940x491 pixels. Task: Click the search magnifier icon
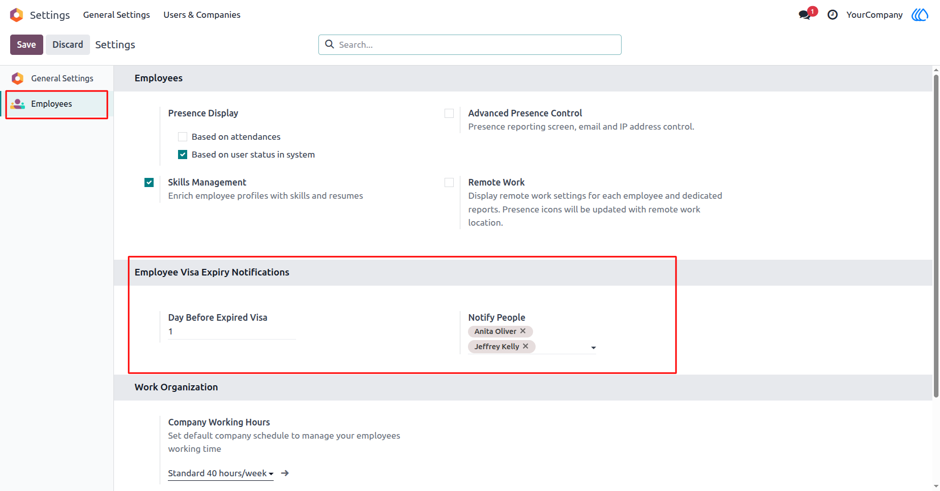pyautogui.click(x=330, y=44)
